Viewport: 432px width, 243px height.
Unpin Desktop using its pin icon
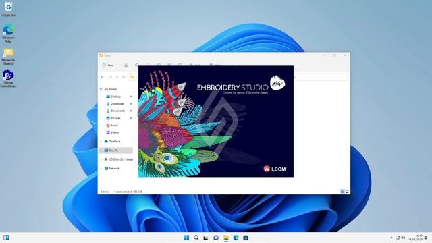click(131, 97)
